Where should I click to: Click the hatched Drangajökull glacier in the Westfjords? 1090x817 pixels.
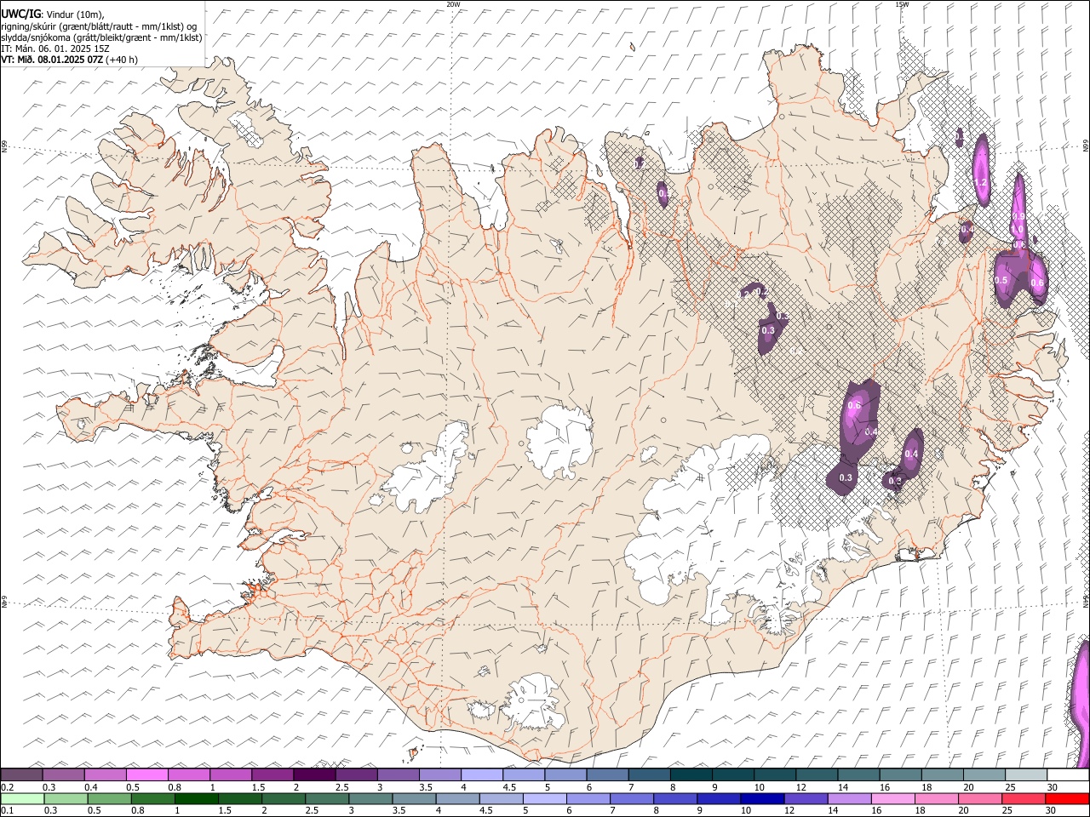pos(246,128)
